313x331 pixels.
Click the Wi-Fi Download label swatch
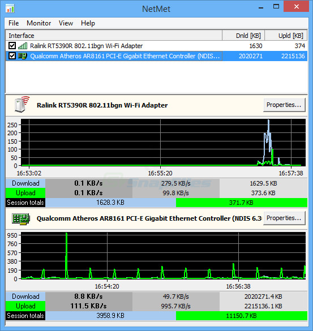[25, 183]
